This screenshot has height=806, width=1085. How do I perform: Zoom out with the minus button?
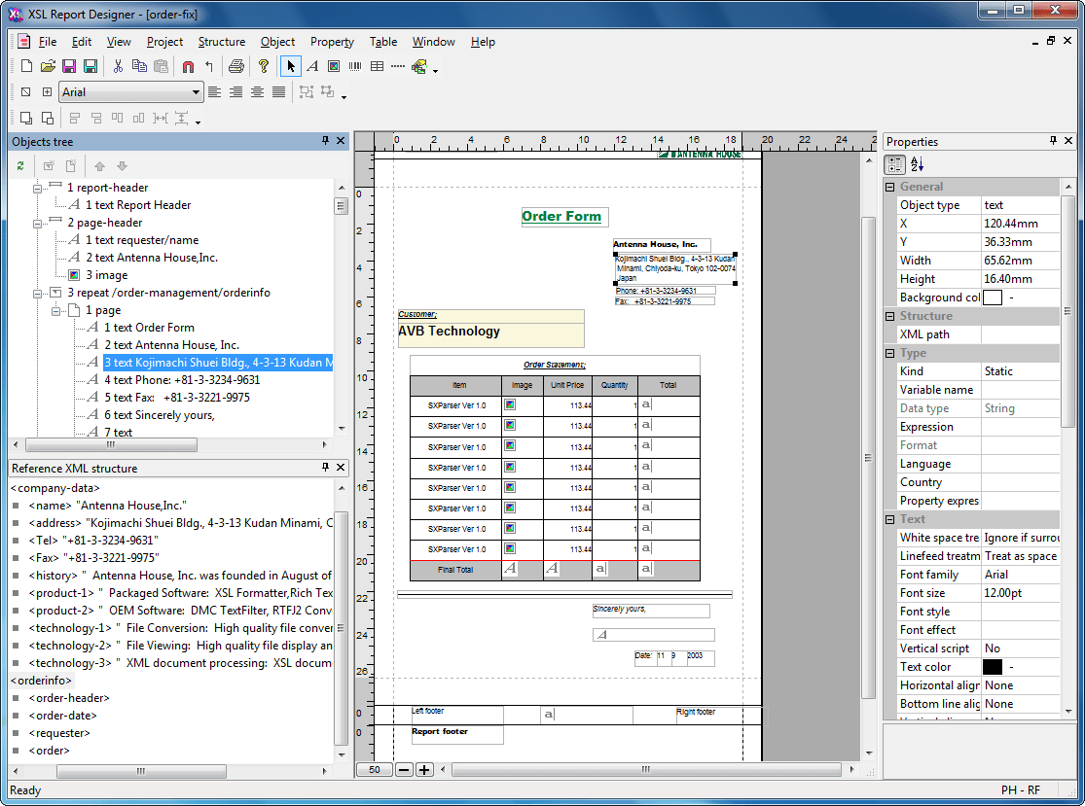(404, 769)
